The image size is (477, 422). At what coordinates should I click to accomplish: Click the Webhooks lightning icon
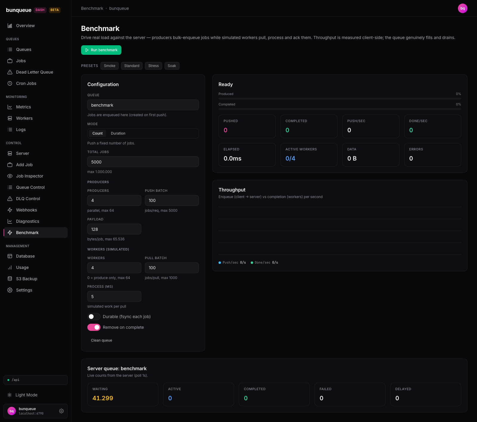pos(10,210)
